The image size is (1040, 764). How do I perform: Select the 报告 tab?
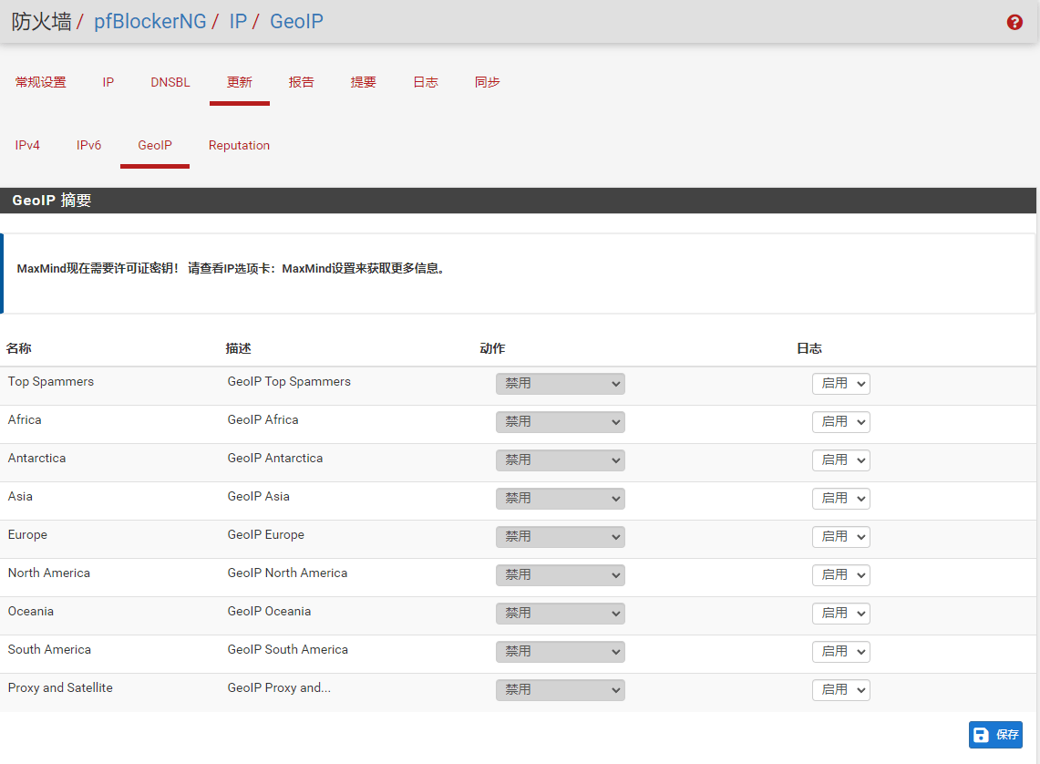[302, 82]
